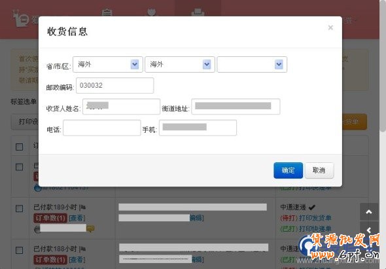Image resolution: width=386 pixels, height=269 pixels.
Task: Open the province dropdown showing 海外
Action: (x=108, y=64)
